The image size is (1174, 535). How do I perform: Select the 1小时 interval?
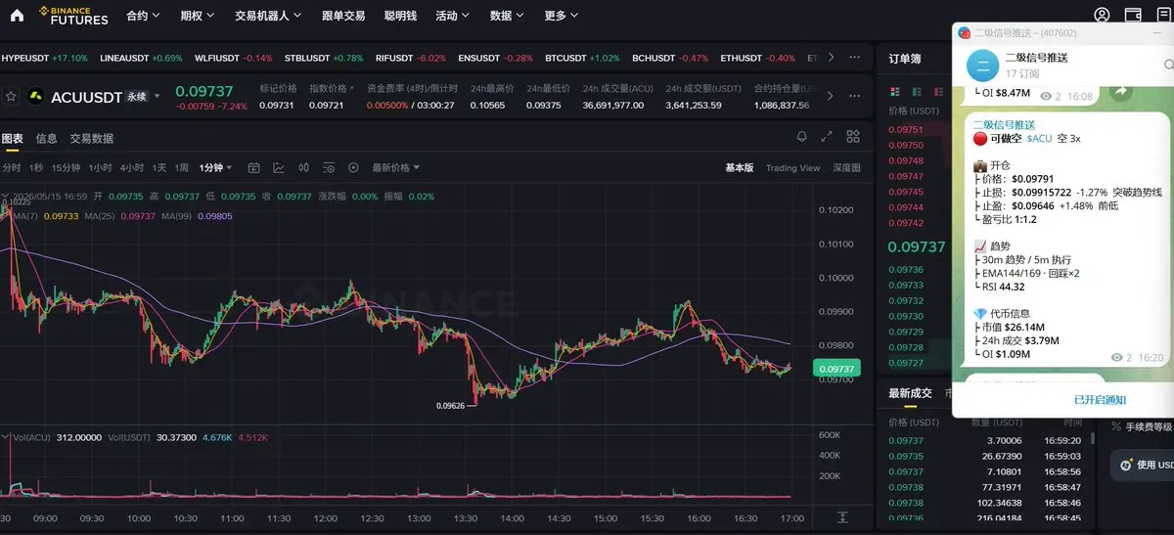tap(100, 167)
